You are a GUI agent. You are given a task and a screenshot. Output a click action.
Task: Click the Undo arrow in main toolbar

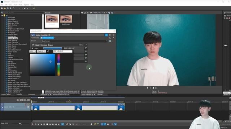[x=25, y=9]
